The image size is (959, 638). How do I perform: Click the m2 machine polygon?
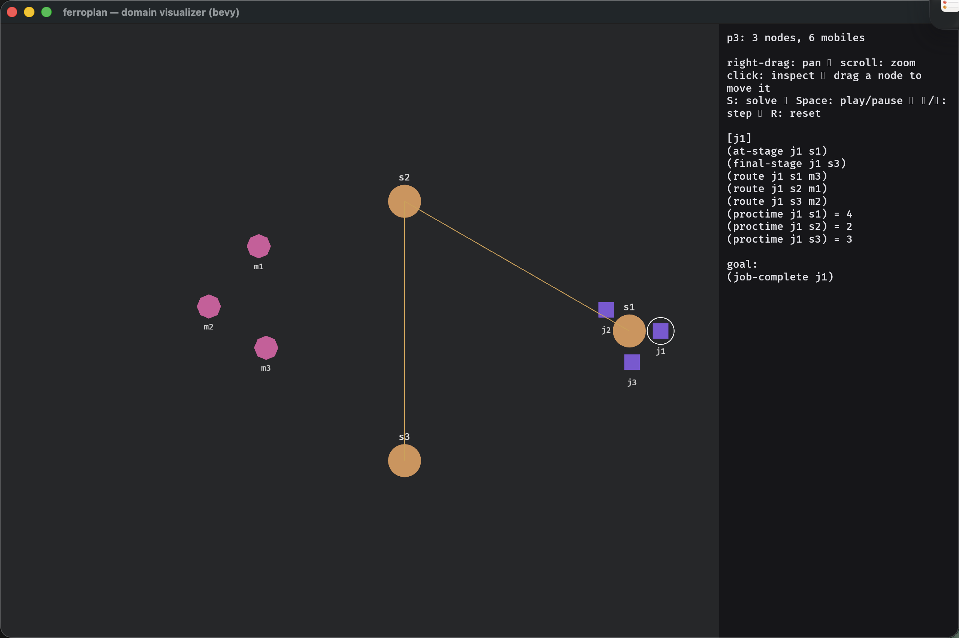pos(209,306)
